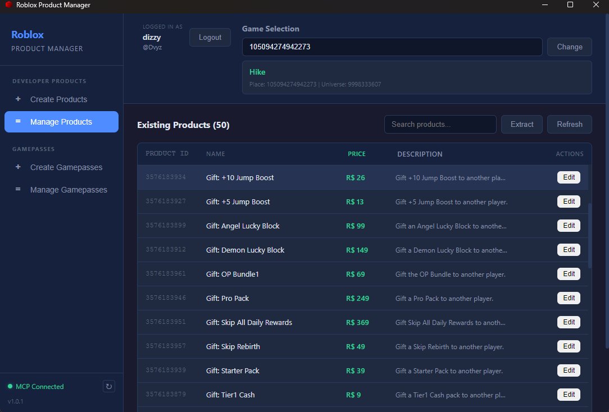Click product ID 3576183961
The height and width of the screenshot is (412, 609).
click(x=166, y=273)
